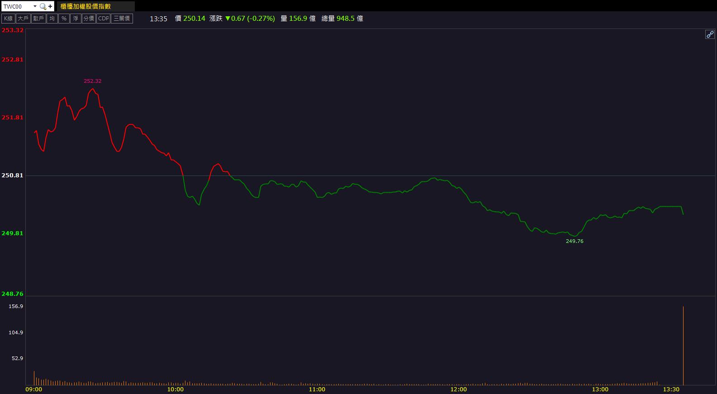
Task: Click the tall closing volume bar at 13:30
Action: click(683, 346)
